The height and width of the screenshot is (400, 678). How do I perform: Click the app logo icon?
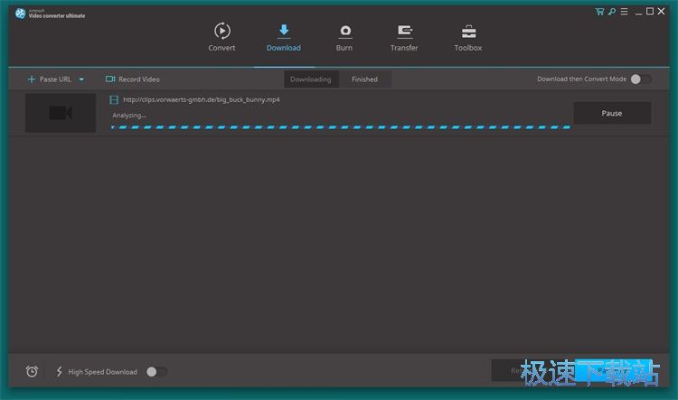pyautogui.click(x=20, y=14)
